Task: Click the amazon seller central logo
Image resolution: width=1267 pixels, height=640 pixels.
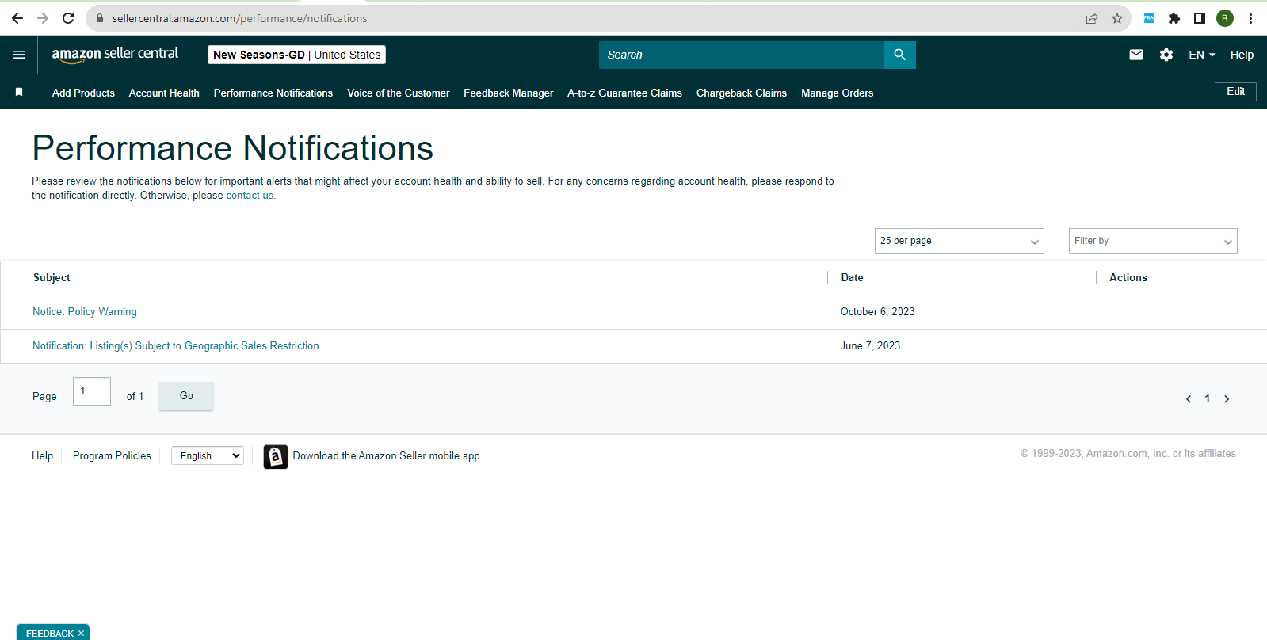Action: 115,55
